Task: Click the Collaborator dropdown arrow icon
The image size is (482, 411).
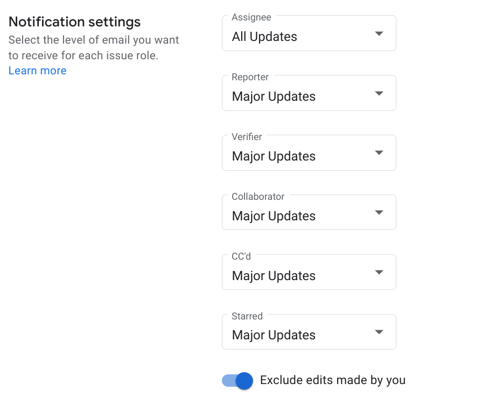Action: (x=379, y=212)
